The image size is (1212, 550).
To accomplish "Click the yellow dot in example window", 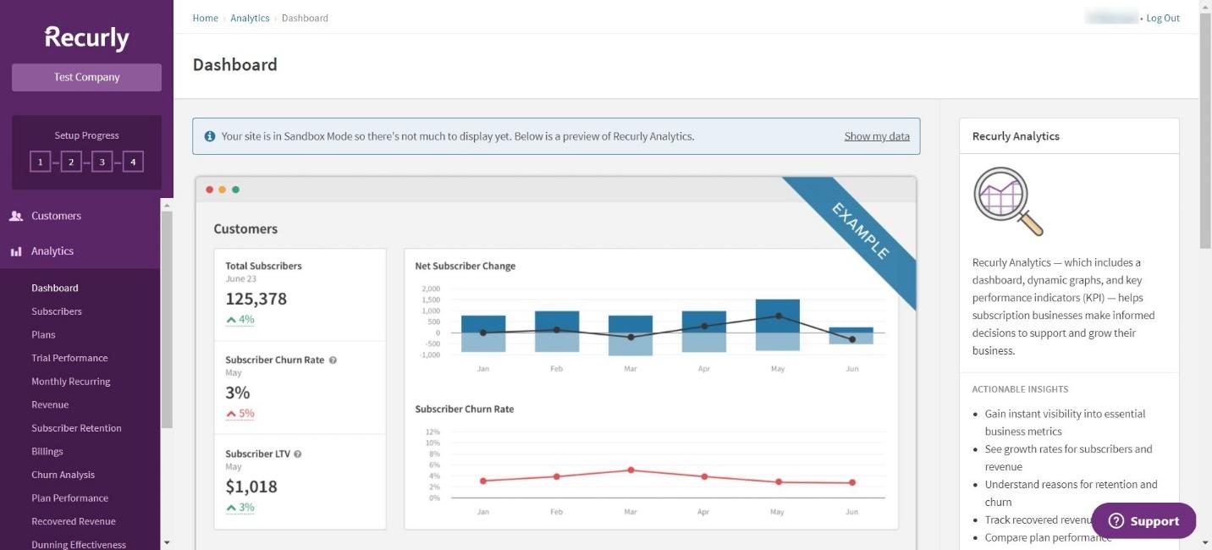I will coord(223,190).
